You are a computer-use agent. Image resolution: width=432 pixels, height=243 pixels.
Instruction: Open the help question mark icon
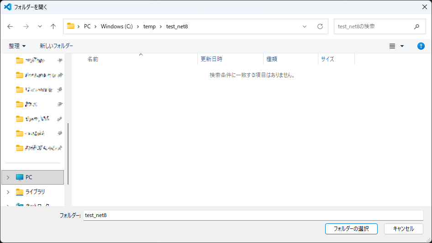[421, 46]
